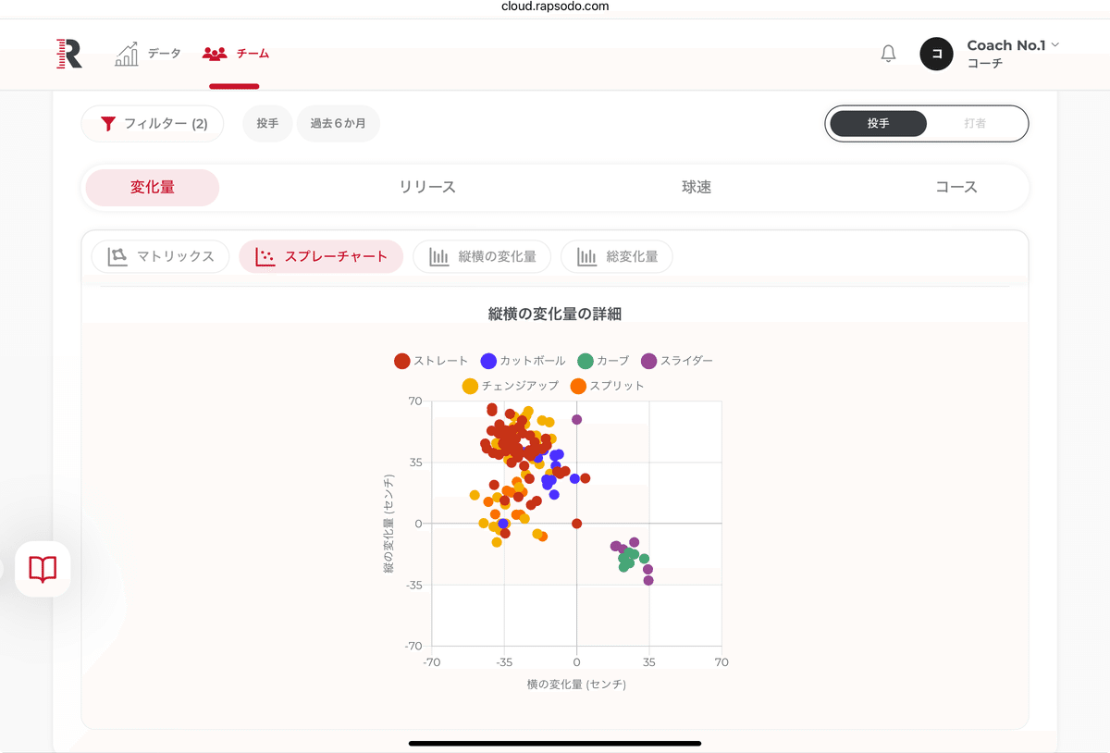Toggle the カーブ legend series
The image size is (1110, 753).
[603, 361]
